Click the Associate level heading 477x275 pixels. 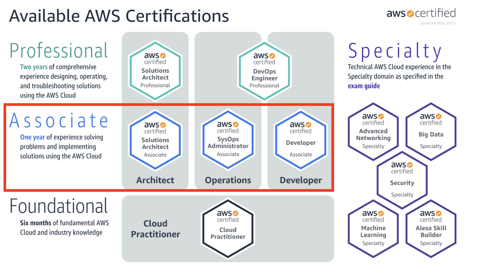pyautogui.click(x=59, y=120)
